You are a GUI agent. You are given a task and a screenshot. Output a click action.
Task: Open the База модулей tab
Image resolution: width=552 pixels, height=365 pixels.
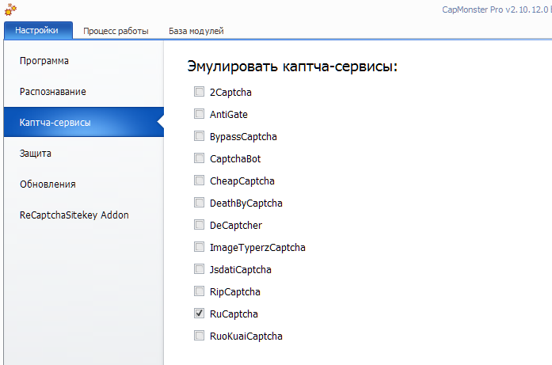pyautogui.click(x=196, y=31)
